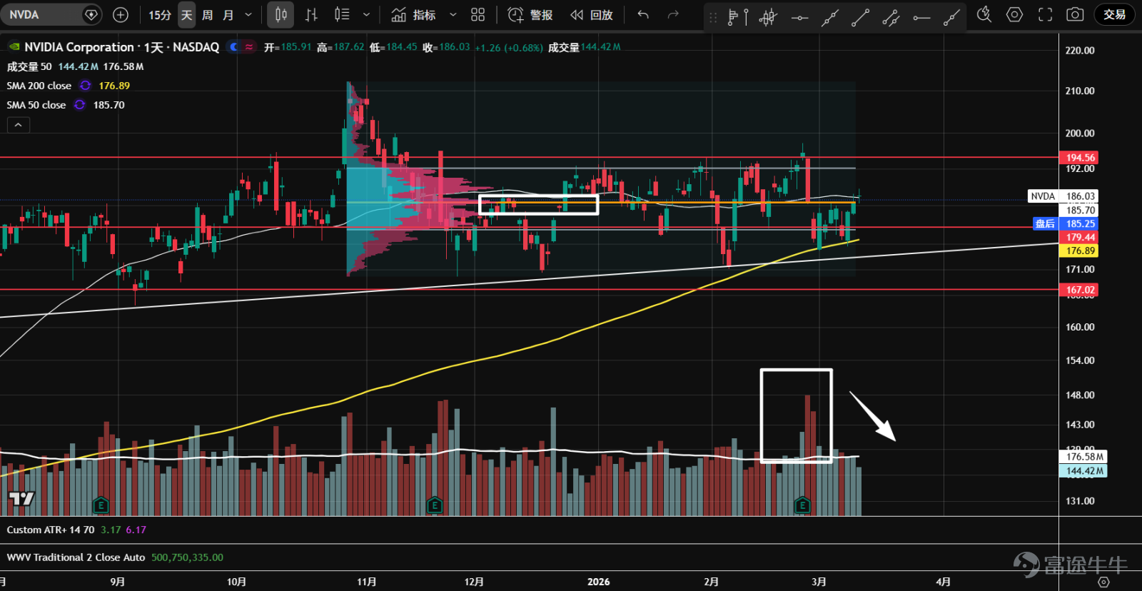Grab the drawing favorites toolbar handle

point(713,17)
